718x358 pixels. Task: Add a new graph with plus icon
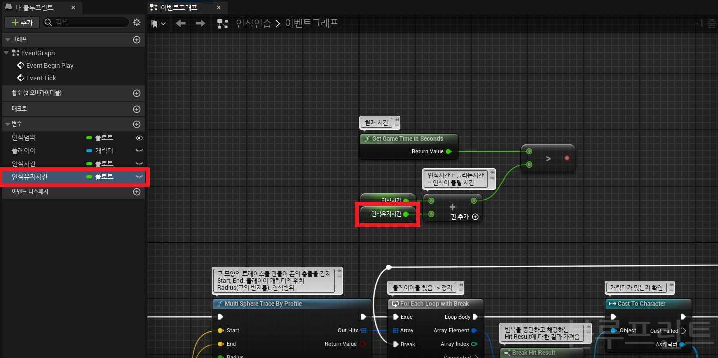(x=137, y=39)
